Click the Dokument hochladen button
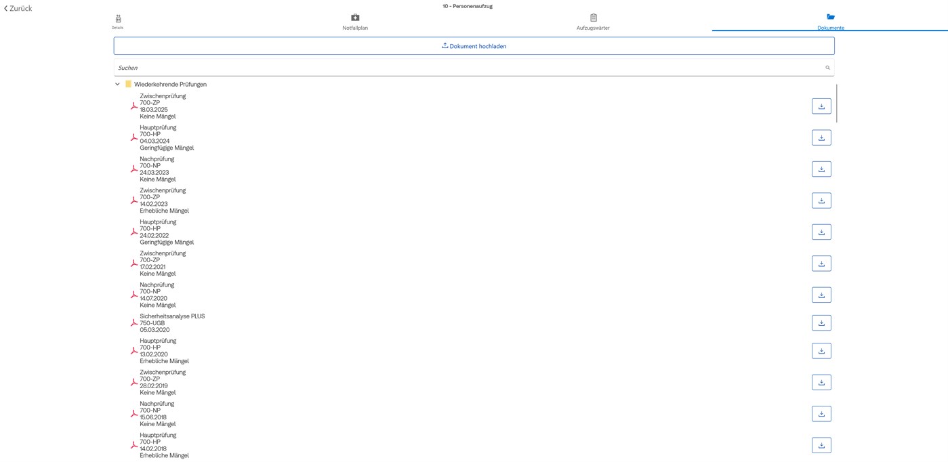Viewport: 948px width, 462px height. [x=474, y=46]
